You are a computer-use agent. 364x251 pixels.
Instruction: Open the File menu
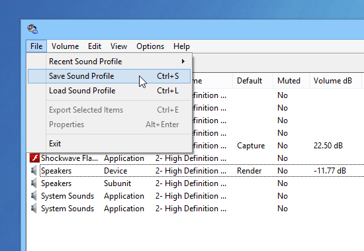pyautogui.click(x=36, y=46)
